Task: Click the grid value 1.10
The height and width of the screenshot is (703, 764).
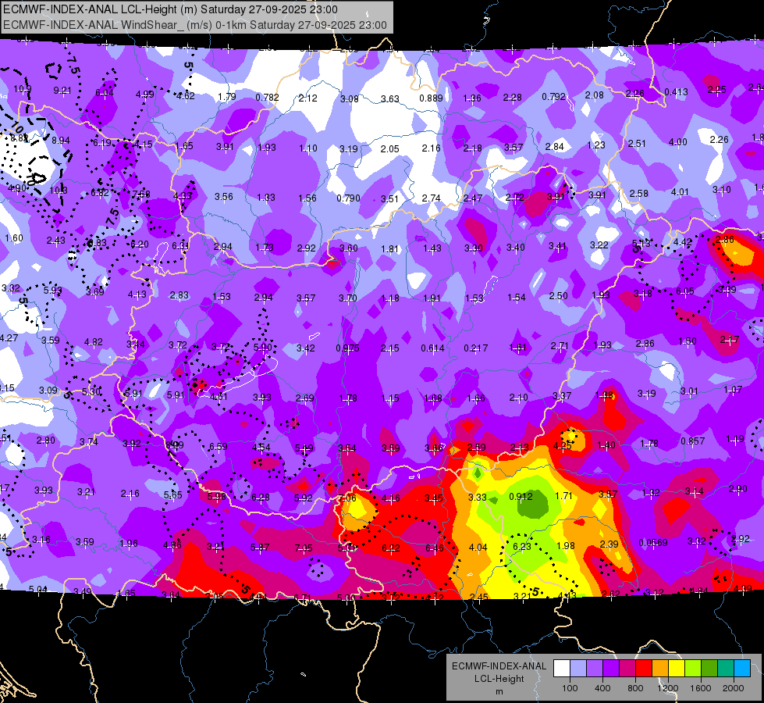Action: [x=308, y=148]
